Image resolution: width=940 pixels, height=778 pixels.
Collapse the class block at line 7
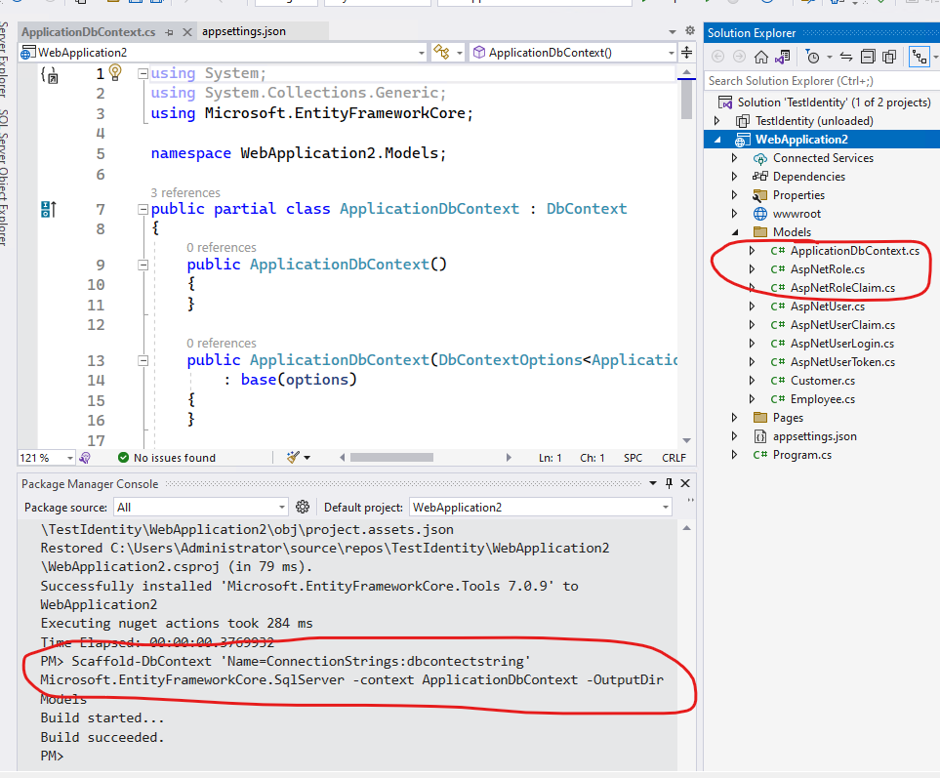(143, 209)
